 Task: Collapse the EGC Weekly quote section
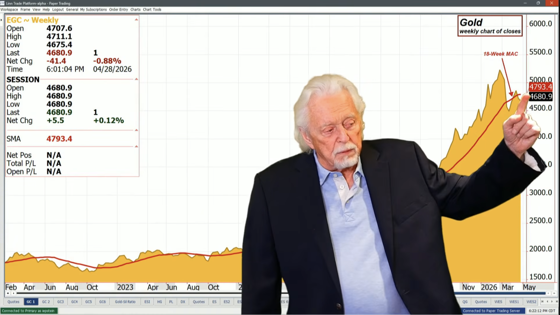point(136,20)
